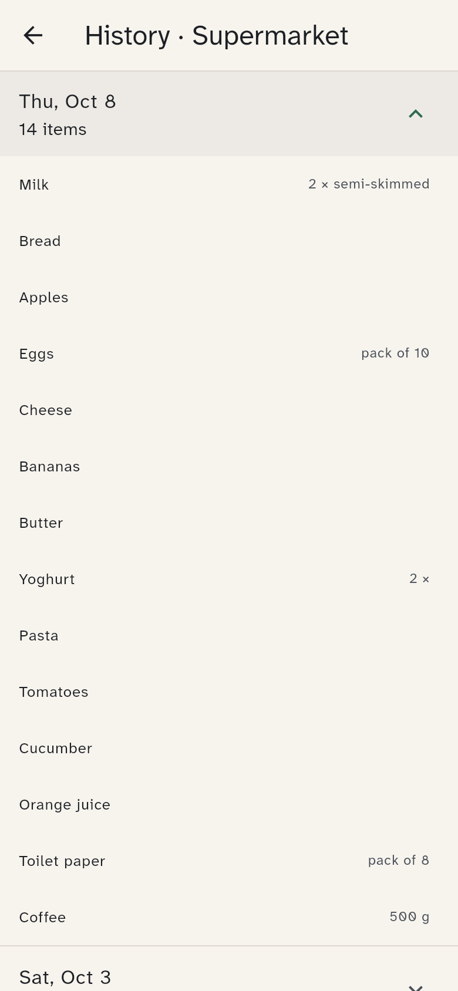The image size is (458, 991).
Task: Select the Pasta entry
Action: 229,635
